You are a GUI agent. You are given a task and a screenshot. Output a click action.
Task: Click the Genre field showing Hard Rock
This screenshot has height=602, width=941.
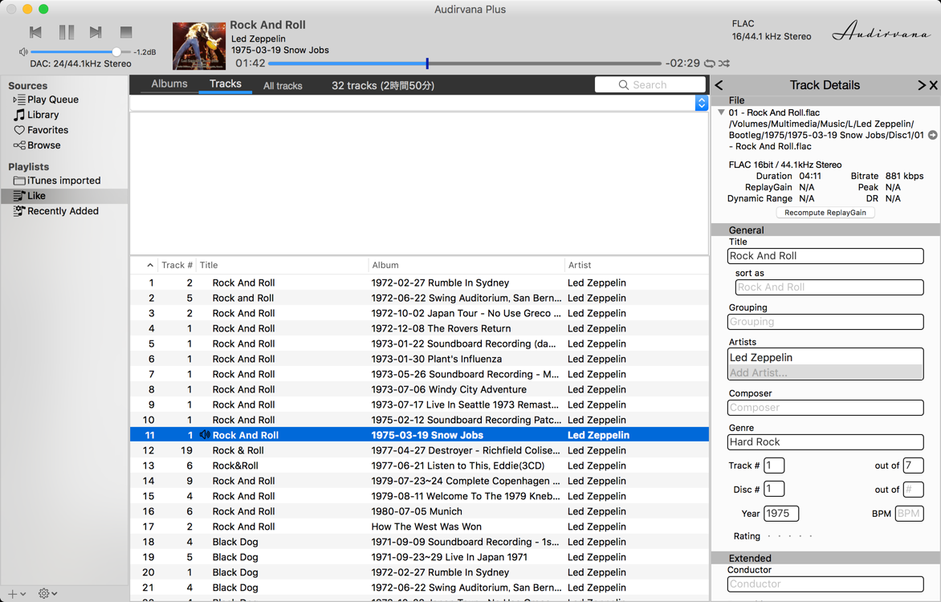coord(825,442)
